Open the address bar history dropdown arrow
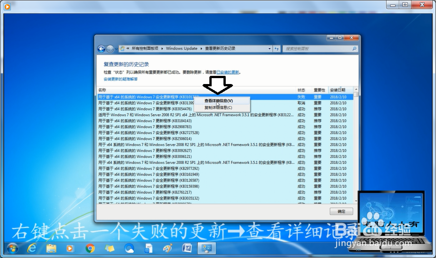 269,49
